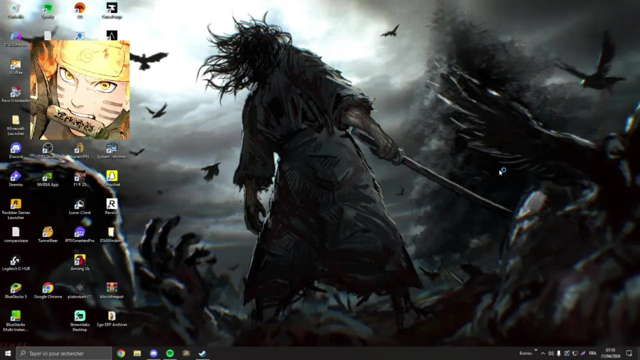640x360 pixels.
Task: Launch TunnelBear VPN shortcut
Action: 47,235
